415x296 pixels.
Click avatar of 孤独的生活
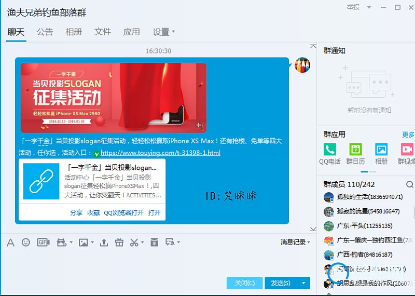(329, 197)
